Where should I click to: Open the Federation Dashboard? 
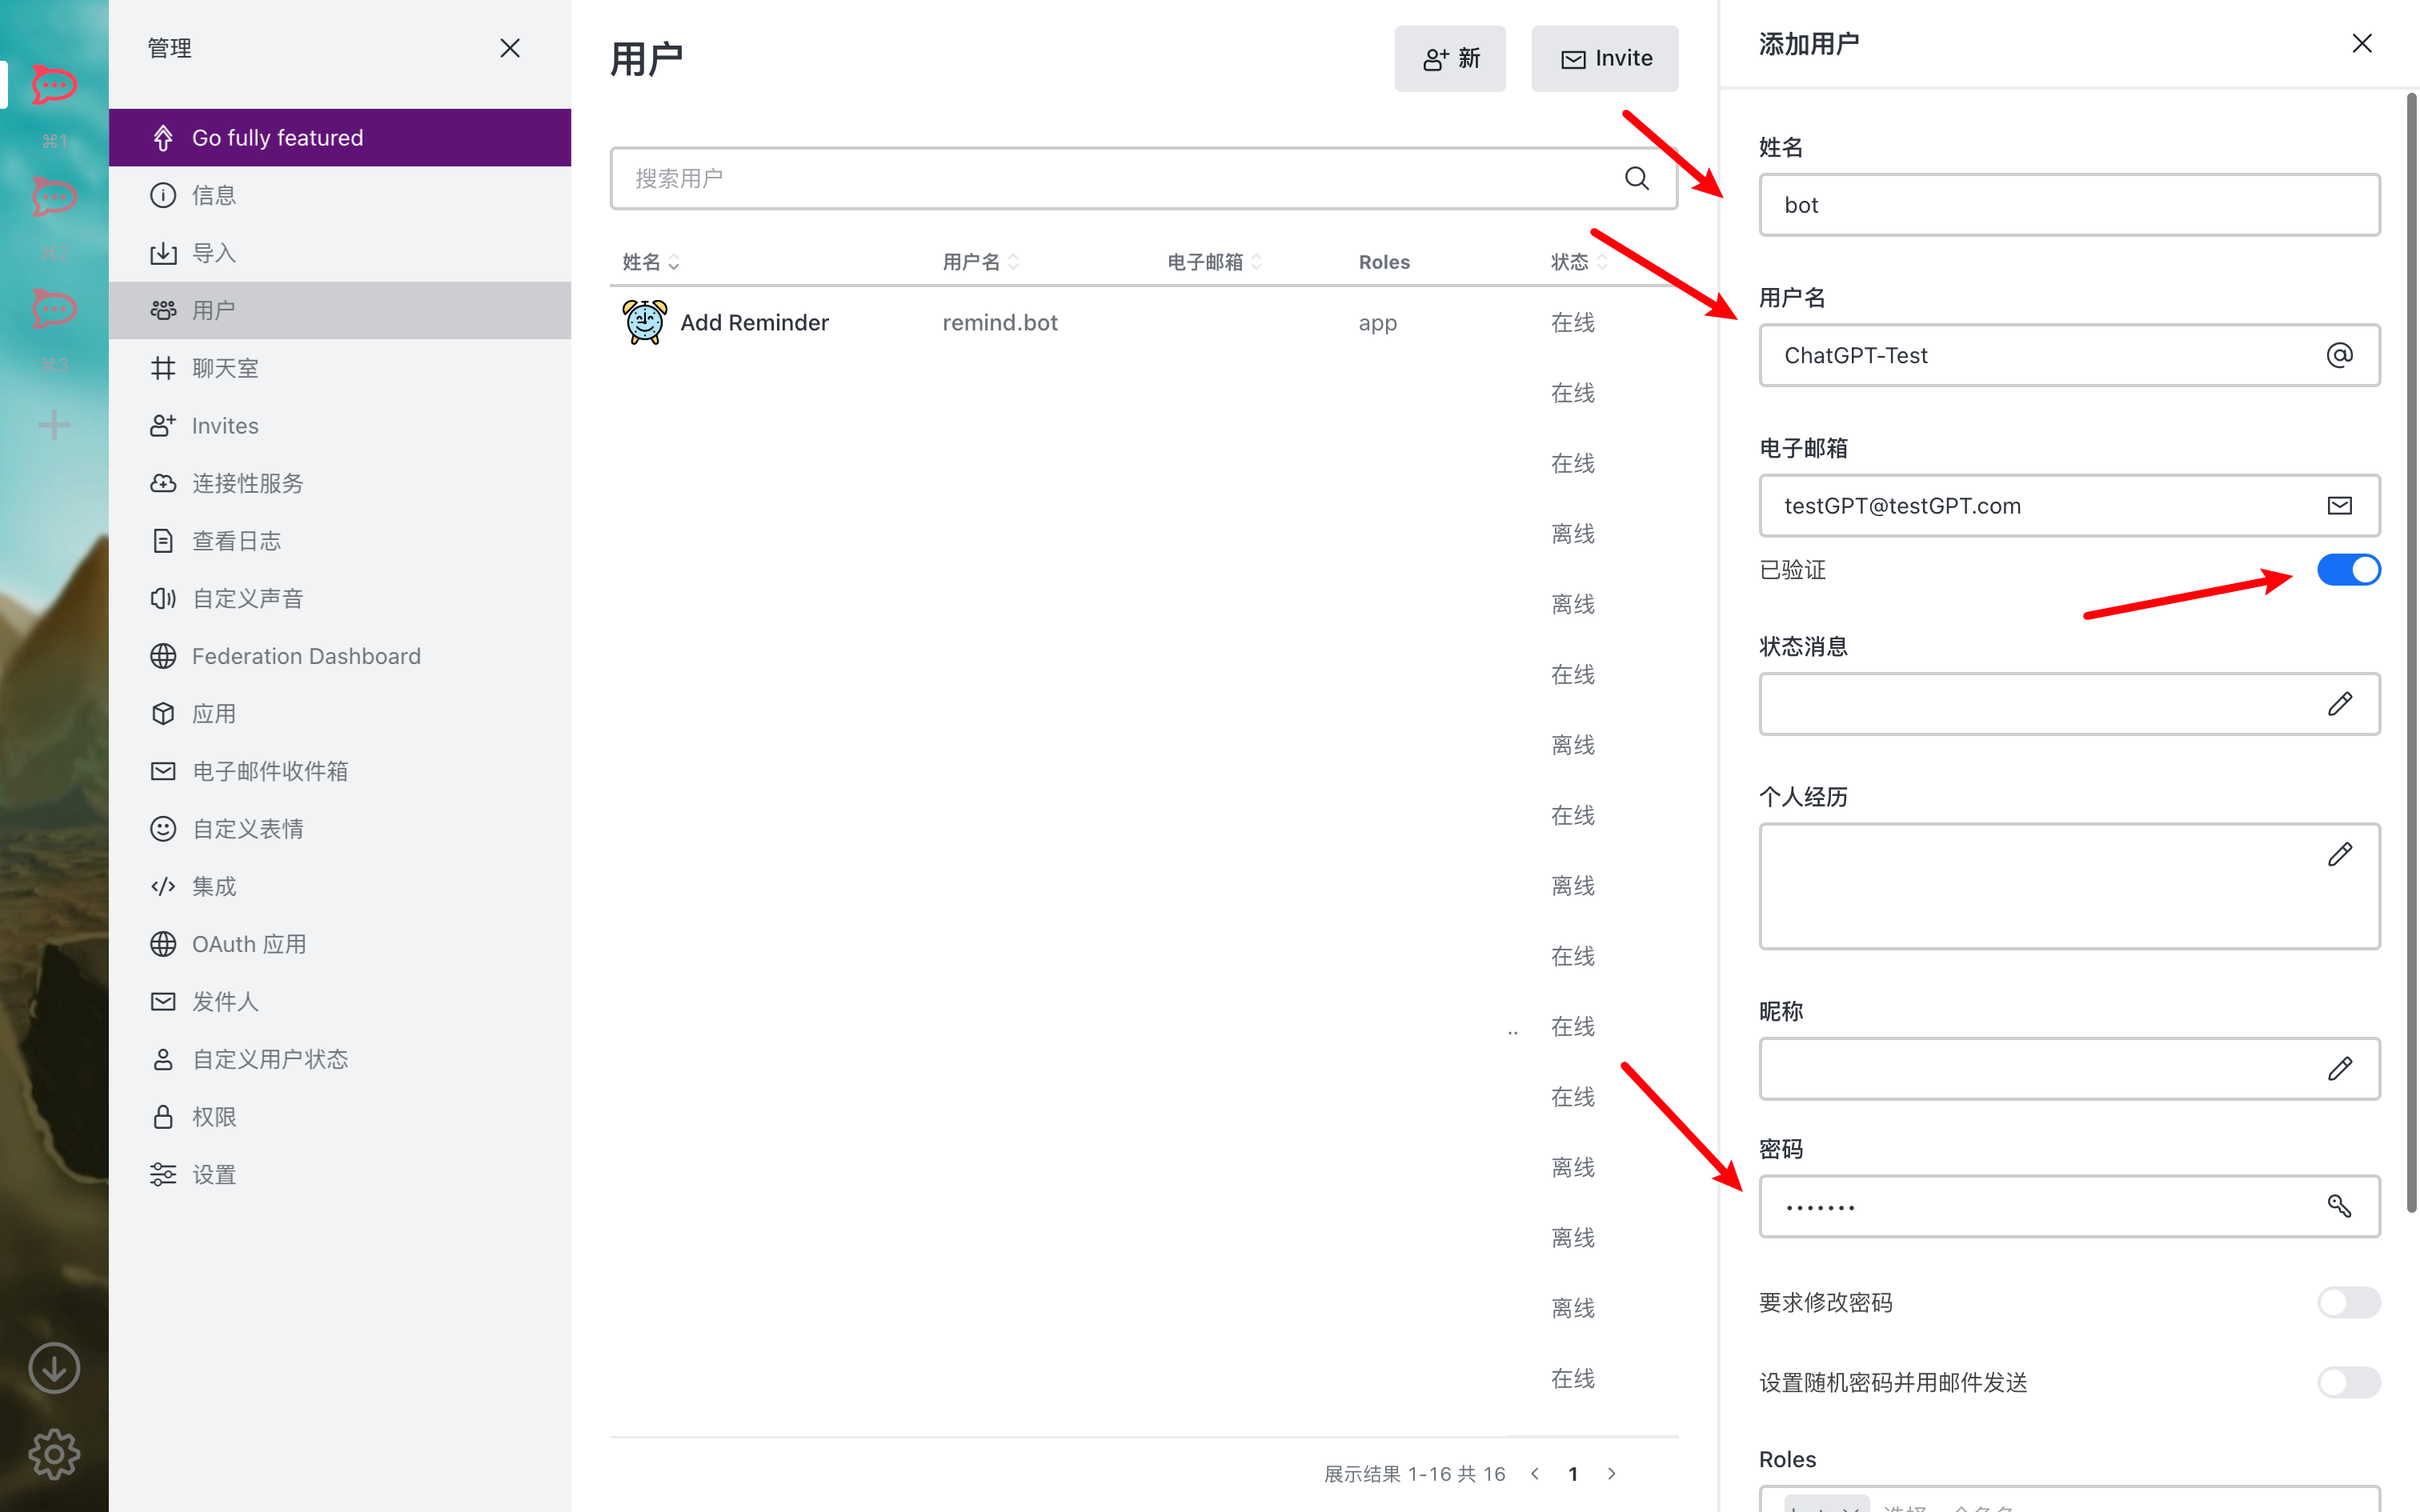click(x=340, y=656)
